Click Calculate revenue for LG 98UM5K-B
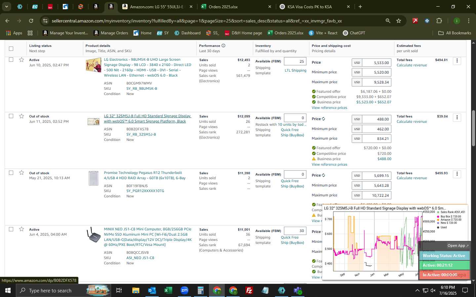The image size is (476, 297). click(412, 65)
